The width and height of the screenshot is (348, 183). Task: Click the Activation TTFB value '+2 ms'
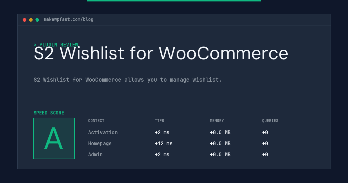click(x=162, y=132)
